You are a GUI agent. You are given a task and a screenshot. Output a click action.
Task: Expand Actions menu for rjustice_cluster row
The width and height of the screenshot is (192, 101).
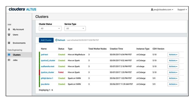(x=173, y=72)
